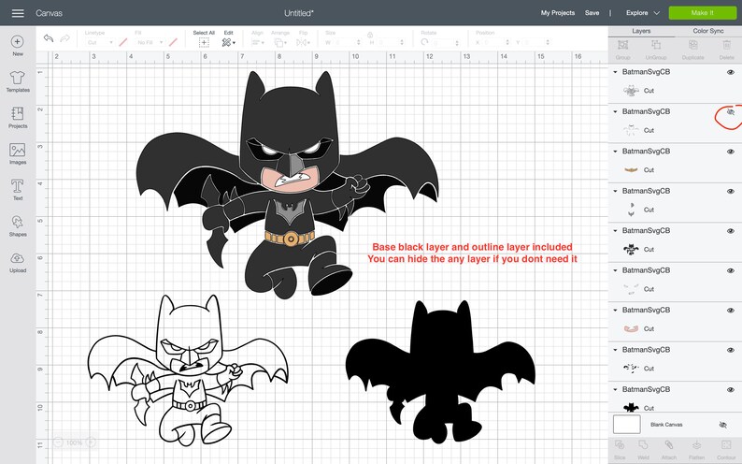The image size is (742, 464).
Task: Click the Select All icon
Action: point(204,43)
